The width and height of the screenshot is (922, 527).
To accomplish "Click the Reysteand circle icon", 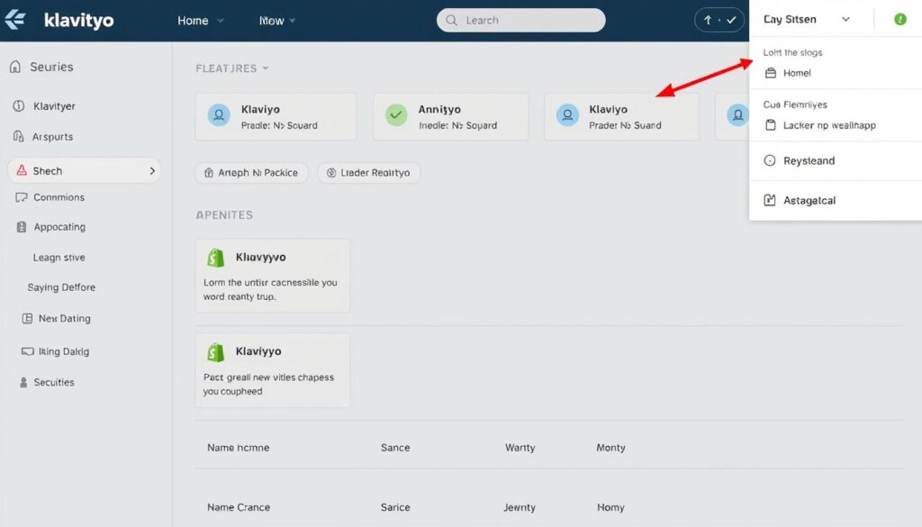I will [770, 160].
